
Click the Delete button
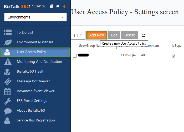tap(130, 35)
